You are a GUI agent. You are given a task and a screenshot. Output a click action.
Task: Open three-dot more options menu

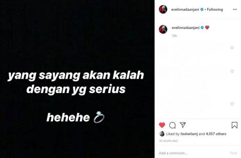tap(235, 9)
